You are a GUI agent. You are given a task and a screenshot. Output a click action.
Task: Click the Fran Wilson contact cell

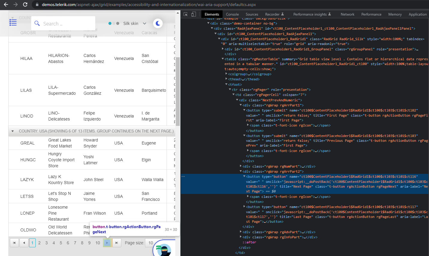[x=95, y=213]
